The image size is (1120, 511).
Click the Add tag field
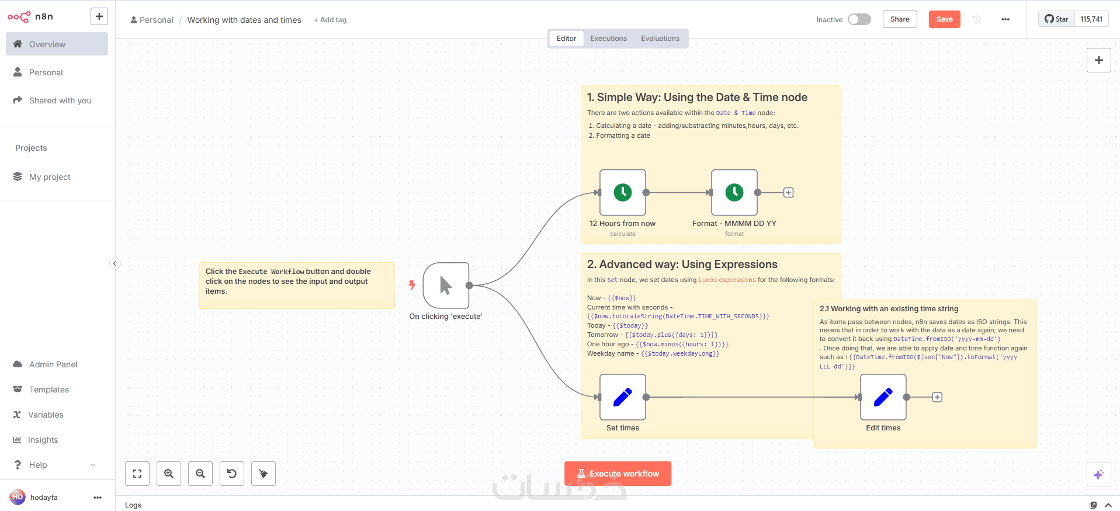330,20
